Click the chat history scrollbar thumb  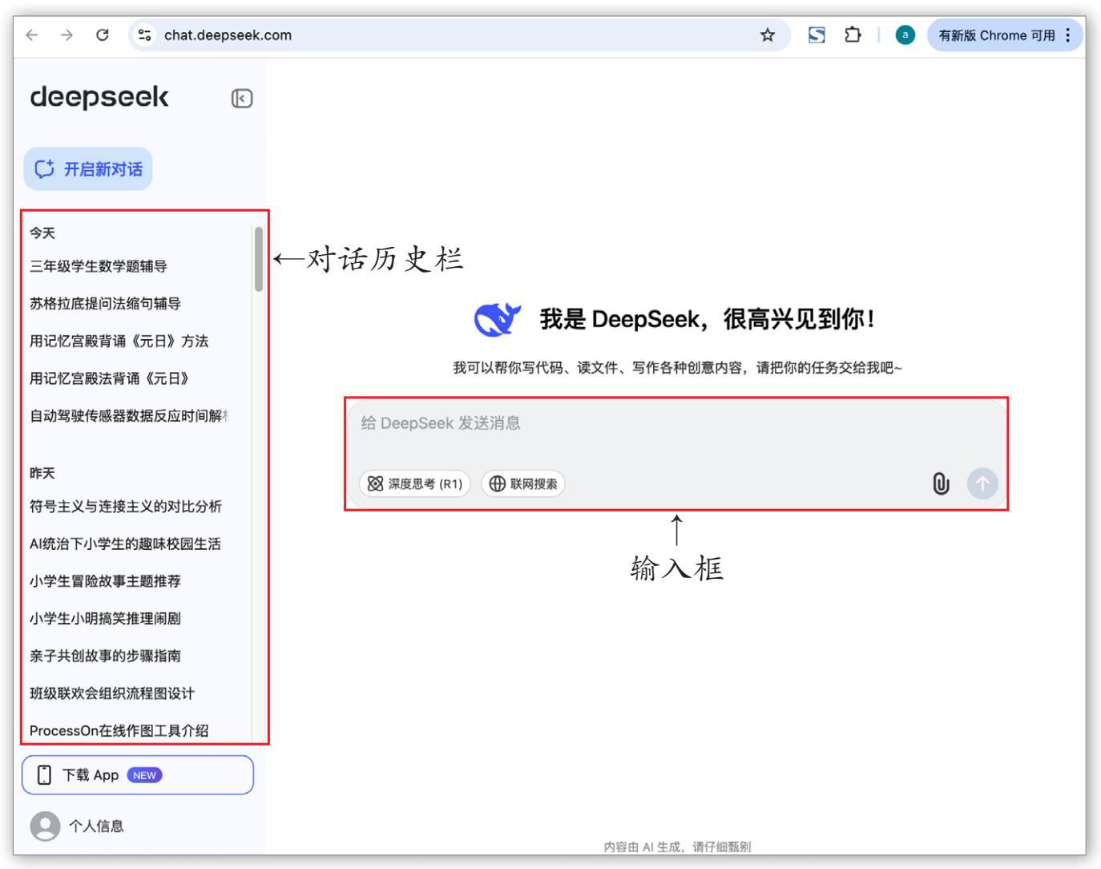[x=259, y=259]
